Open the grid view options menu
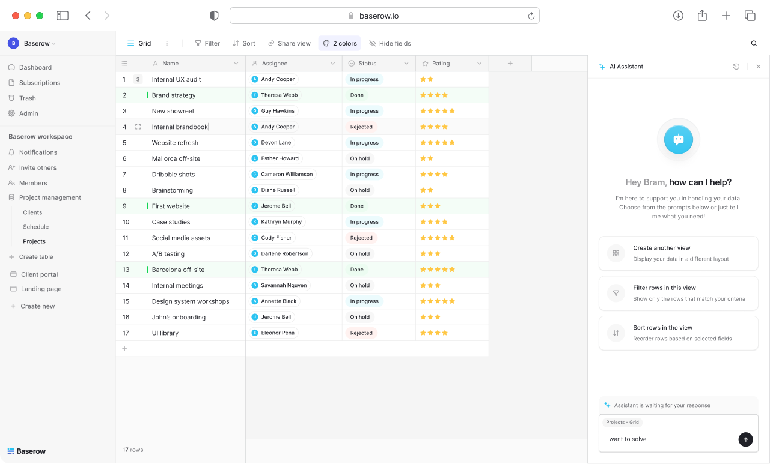This screenshot has width=770, height=464. point(167,43)
